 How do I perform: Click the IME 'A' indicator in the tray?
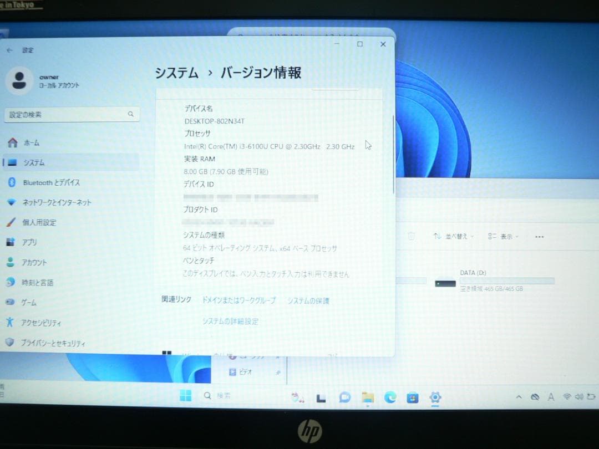(551, 397)
